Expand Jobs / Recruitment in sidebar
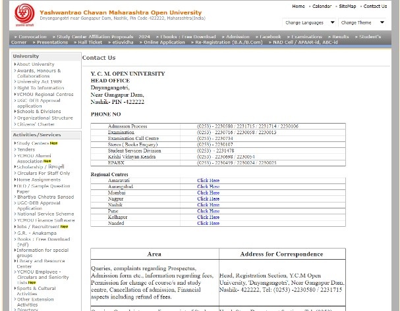This screenshot has width=400, height=311. point(38,227)
